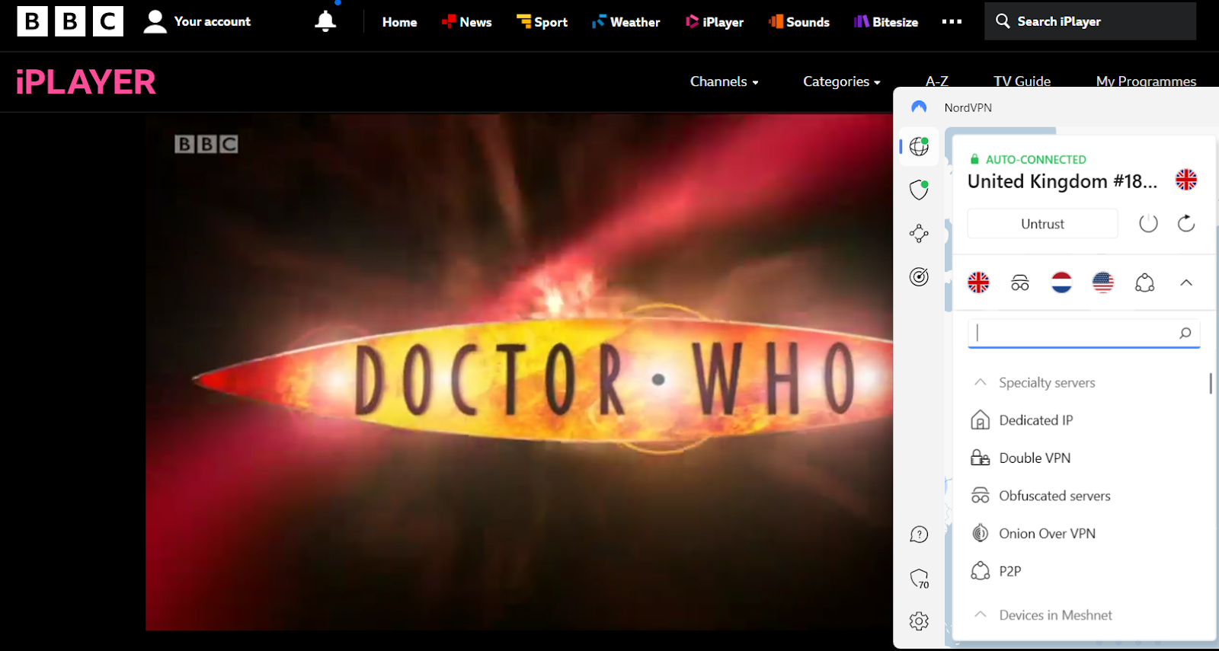Screen dimensions: 1219x651
Task: Click the Search iPlayer field
Action: 1090,21
